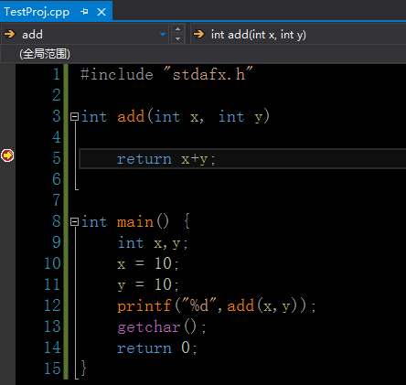Click the return x+y; line of code

click(166, 159)
